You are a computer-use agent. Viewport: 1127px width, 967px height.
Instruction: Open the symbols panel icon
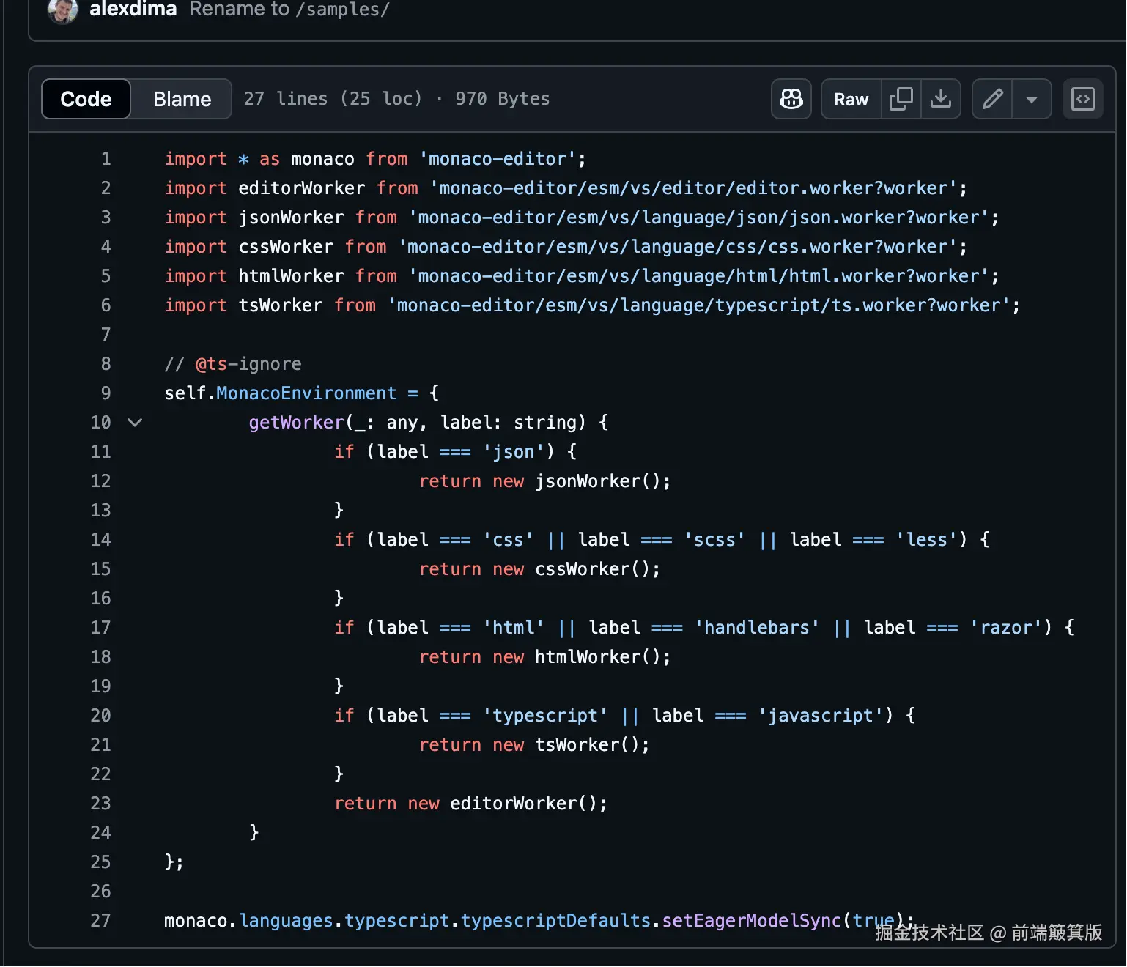coord(1082,99)
